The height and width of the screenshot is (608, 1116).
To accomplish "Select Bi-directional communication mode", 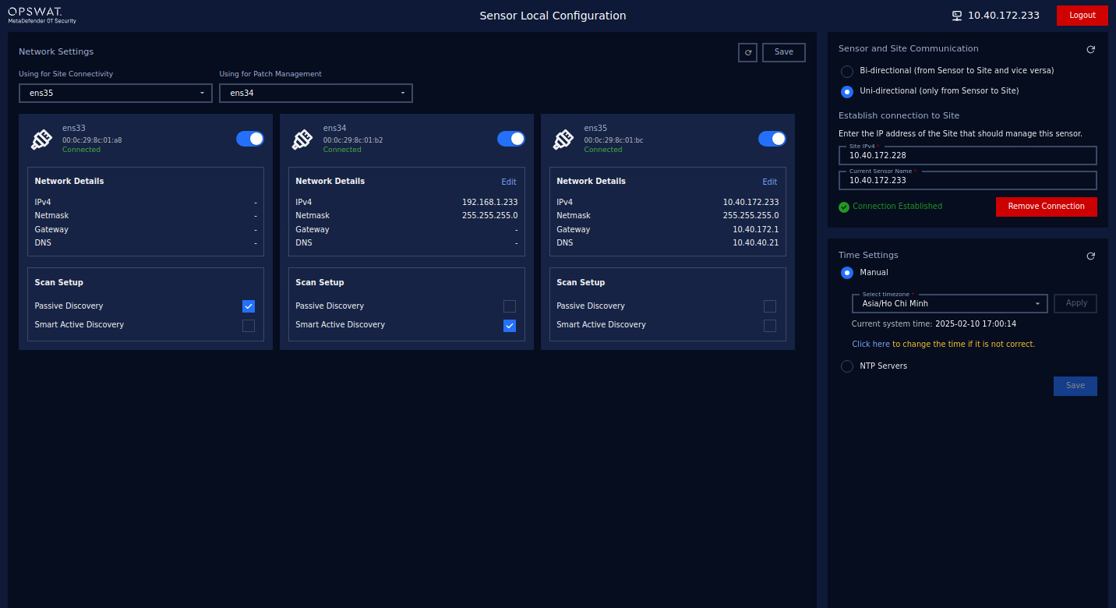I will click(847, 71).
